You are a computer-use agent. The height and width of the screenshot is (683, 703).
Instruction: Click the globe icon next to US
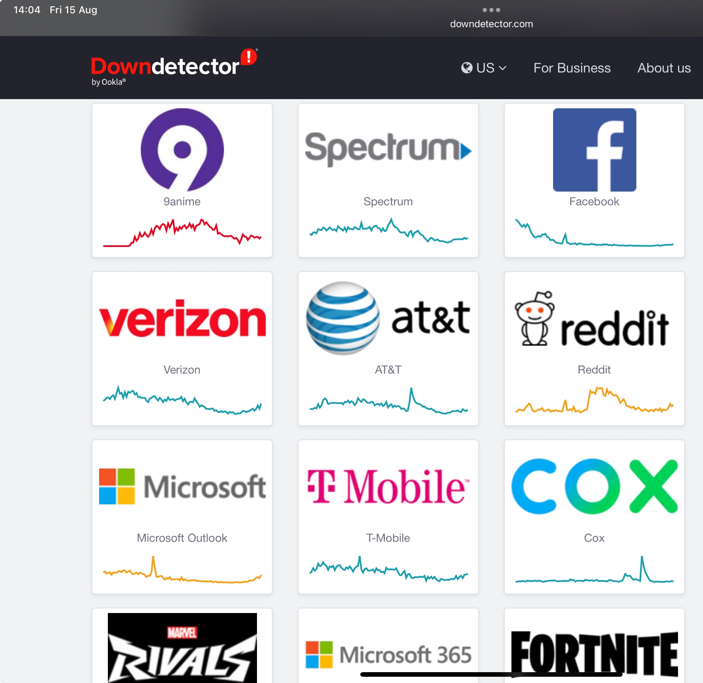tap(467, 68)
